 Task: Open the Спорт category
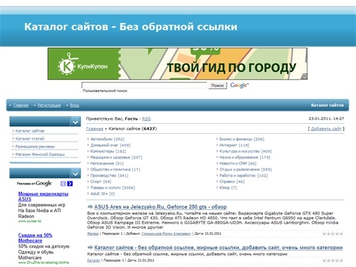(x=96, y=182)
